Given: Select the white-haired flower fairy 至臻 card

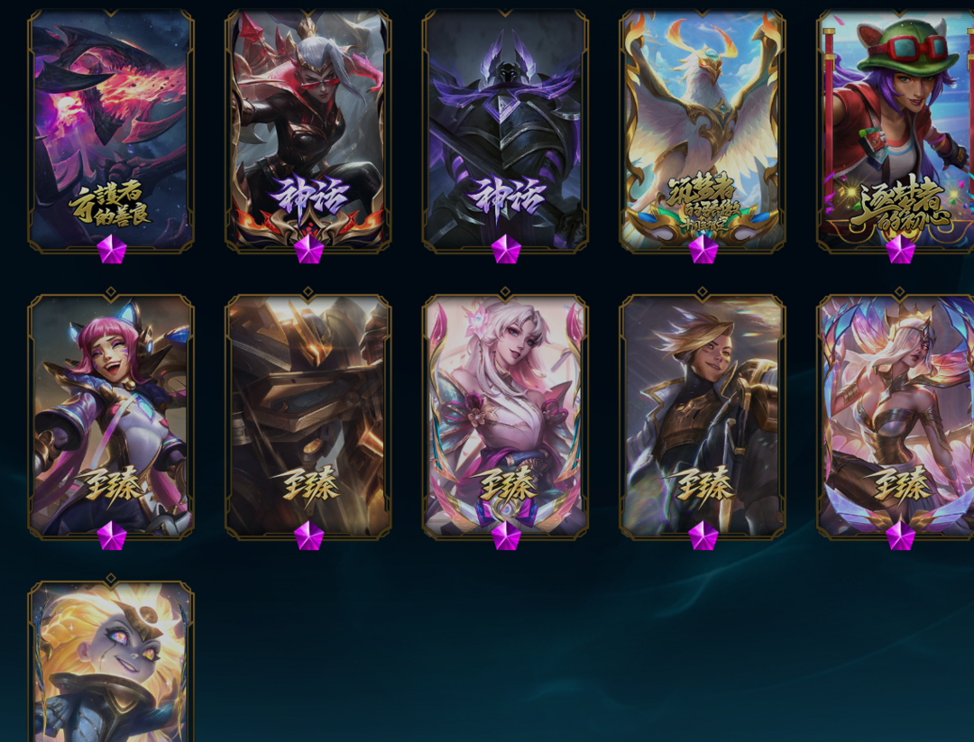Looking at the screenshot, I should coord(505,414).
